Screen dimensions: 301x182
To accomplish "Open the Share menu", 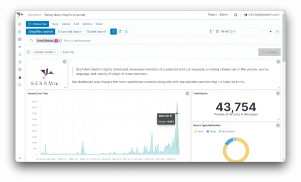I will 99,24.
